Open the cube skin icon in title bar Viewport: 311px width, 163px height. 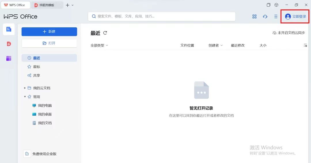click(x=276, y=5)
